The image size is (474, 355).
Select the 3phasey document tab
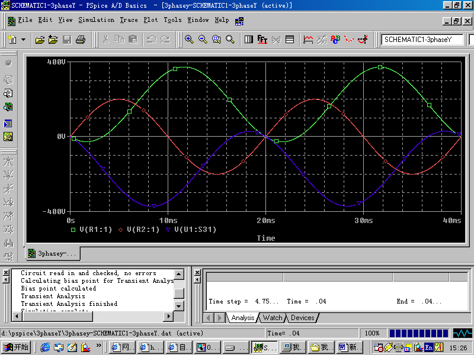click(53, 254)
